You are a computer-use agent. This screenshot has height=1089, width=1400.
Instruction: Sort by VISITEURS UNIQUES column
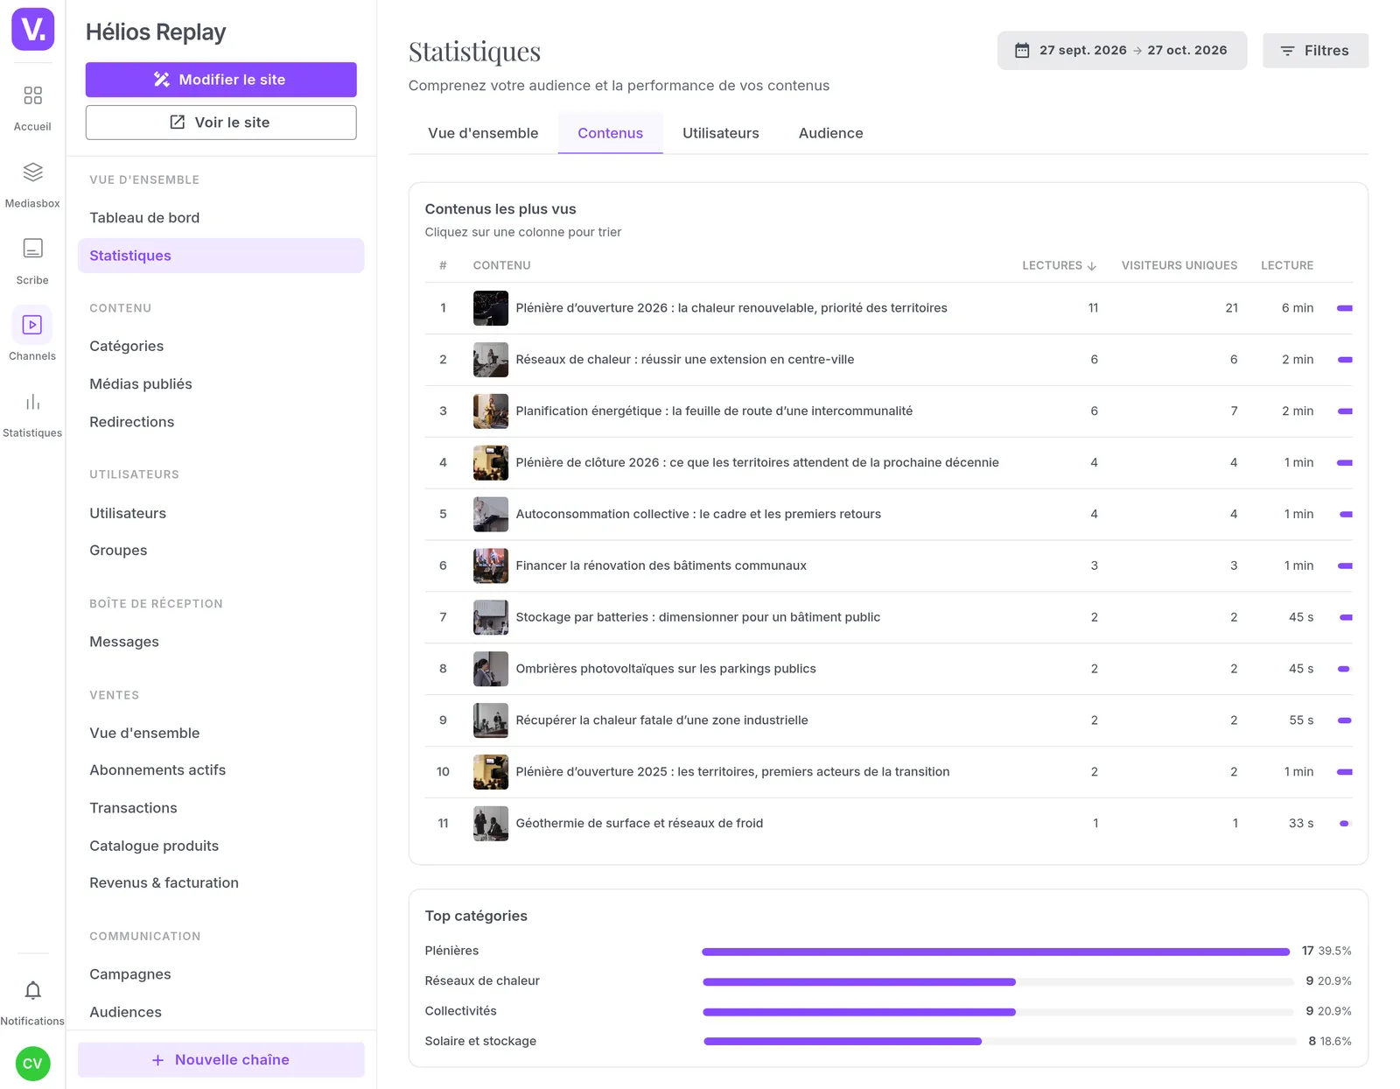click(x=1179, y=265)
